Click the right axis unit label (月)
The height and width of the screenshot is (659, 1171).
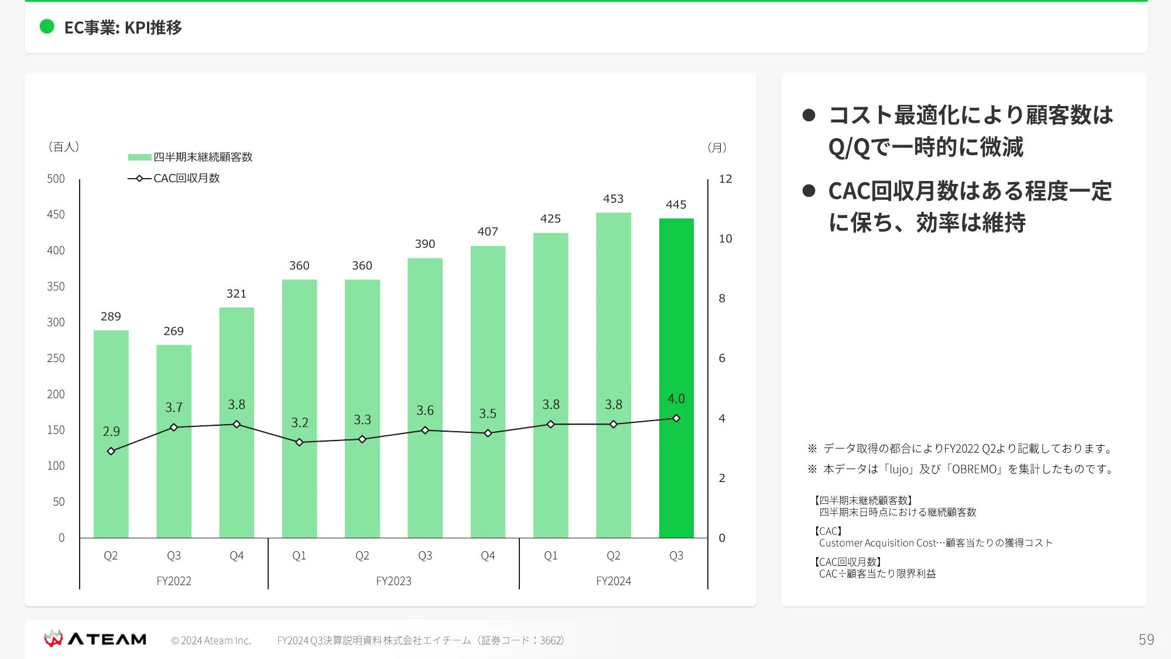point(717,148)
